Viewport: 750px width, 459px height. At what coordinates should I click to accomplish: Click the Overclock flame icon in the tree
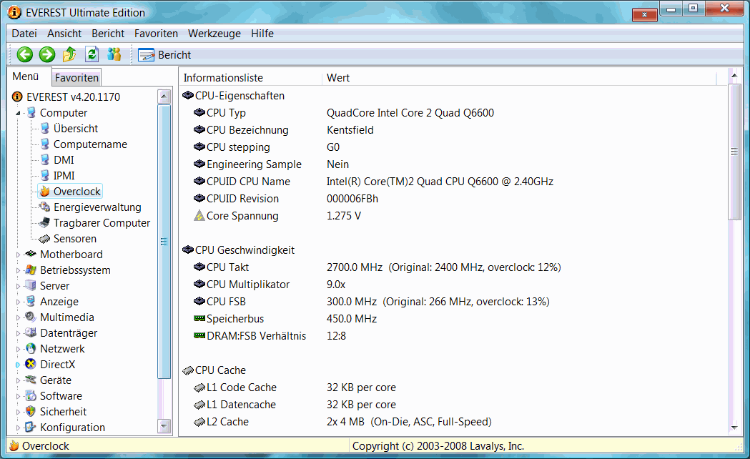point(44,192)
